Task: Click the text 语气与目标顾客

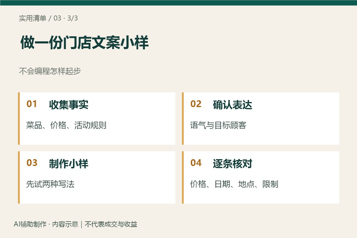Action: pyautogui.click(x=218, y=125)
